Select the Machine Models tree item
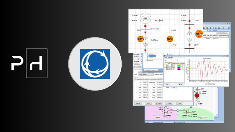The height and width of the screenshot is (132, 235). 152,56
